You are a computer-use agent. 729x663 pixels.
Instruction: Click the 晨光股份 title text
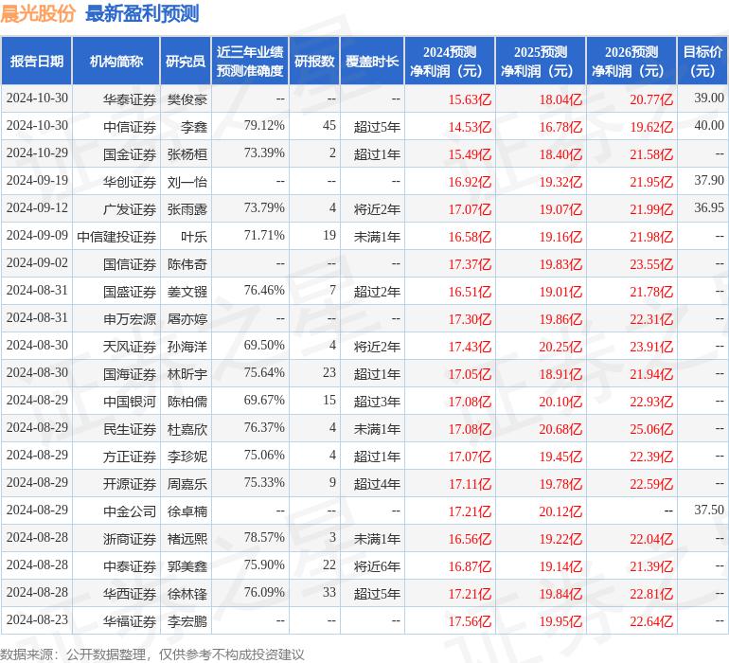[37, 13]
